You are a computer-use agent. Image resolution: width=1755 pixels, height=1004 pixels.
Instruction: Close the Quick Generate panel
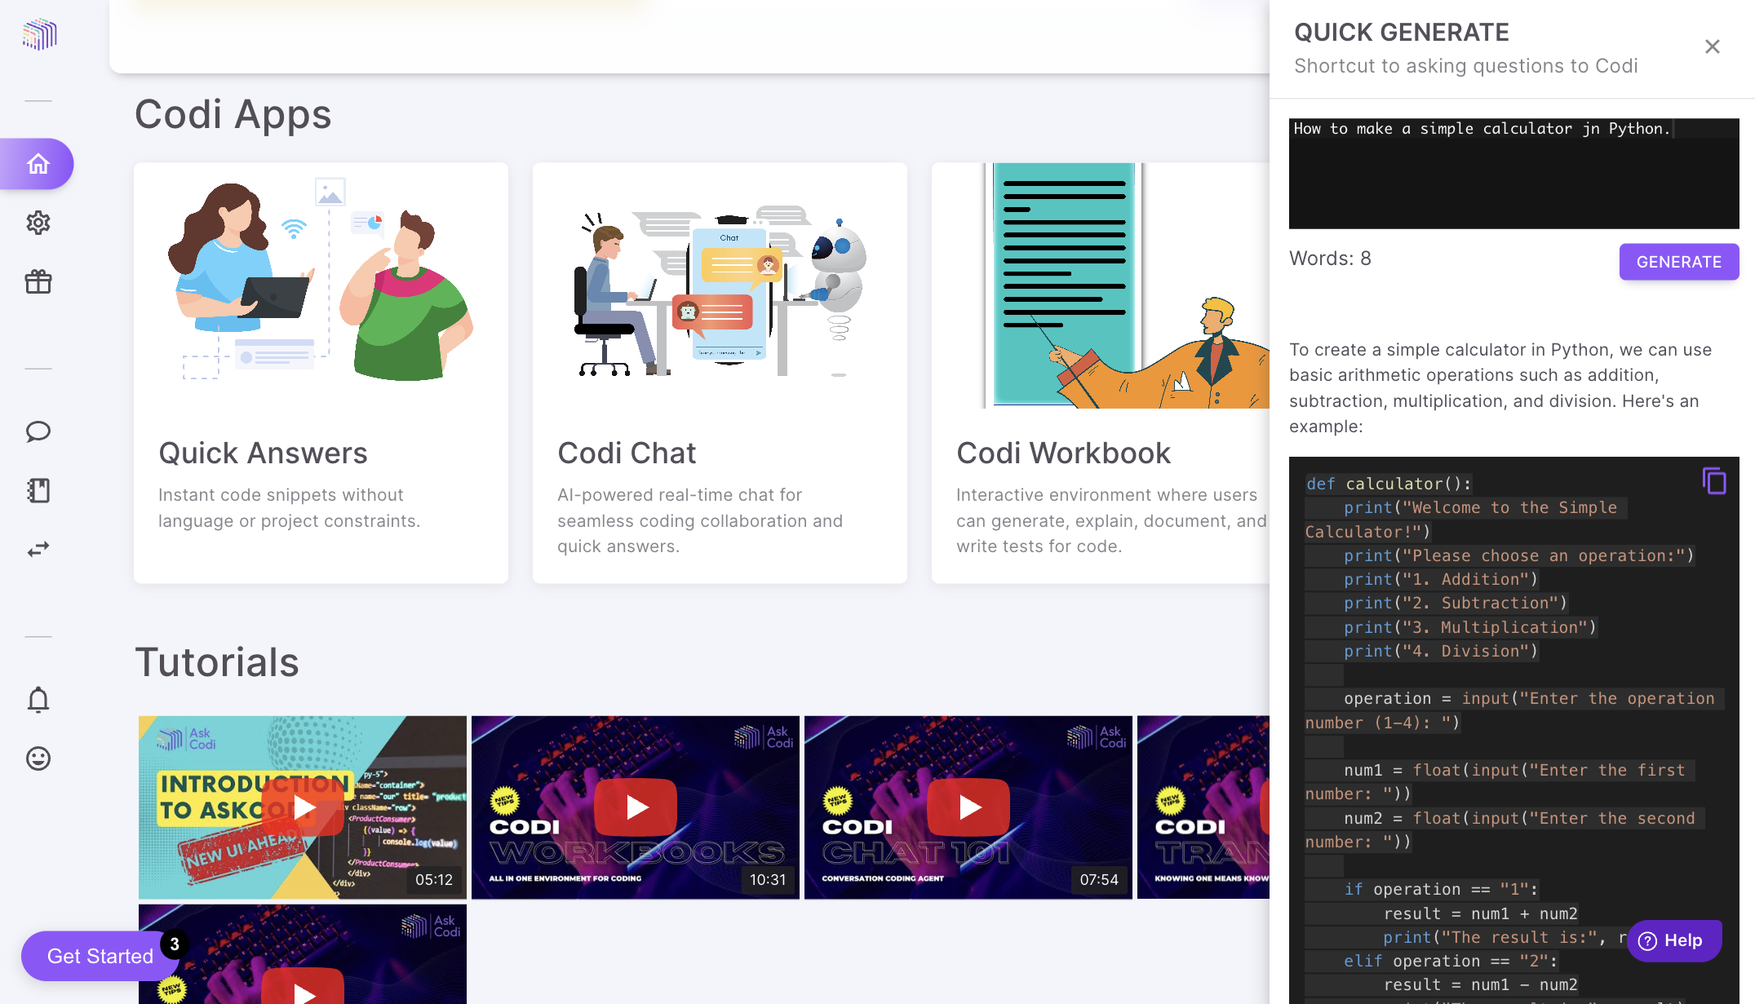click(x=1713, y=46)
